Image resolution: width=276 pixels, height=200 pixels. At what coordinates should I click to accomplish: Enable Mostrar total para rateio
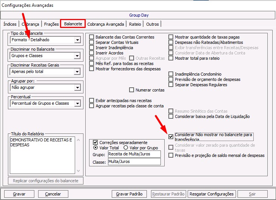pyautogui.click(x=171, y=58)
